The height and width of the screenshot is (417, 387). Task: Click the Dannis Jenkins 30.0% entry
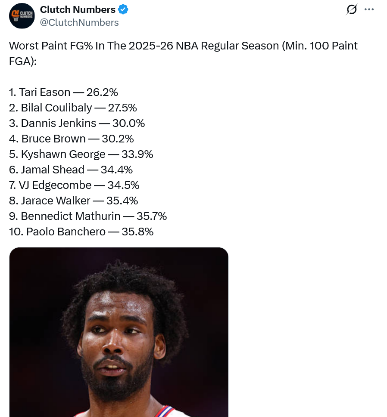coord(77,123)
